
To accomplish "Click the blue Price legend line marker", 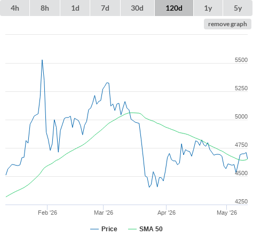I will (94, 229).
